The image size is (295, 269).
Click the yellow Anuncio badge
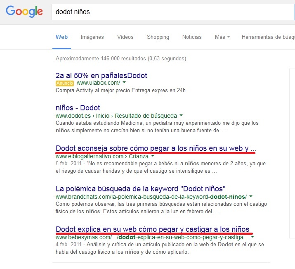pyautogui.click(x=65, y=83)
